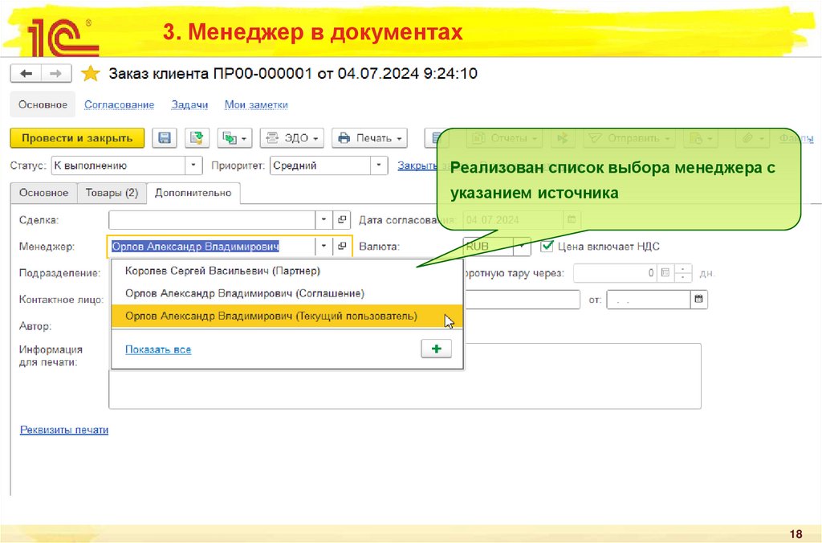Open the Согласование section tab

pyautogui.click(x=119, y=104)
